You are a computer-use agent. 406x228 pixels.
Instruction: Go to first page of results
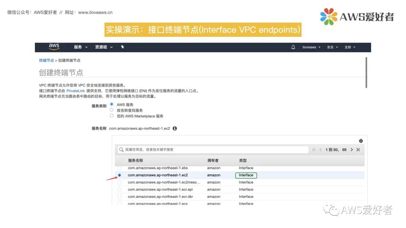click(314, 150)
